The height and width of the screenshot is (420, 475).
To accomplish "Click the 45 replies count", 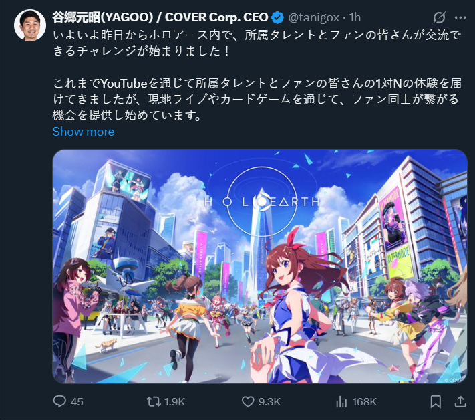I will (x=77, y=401).
